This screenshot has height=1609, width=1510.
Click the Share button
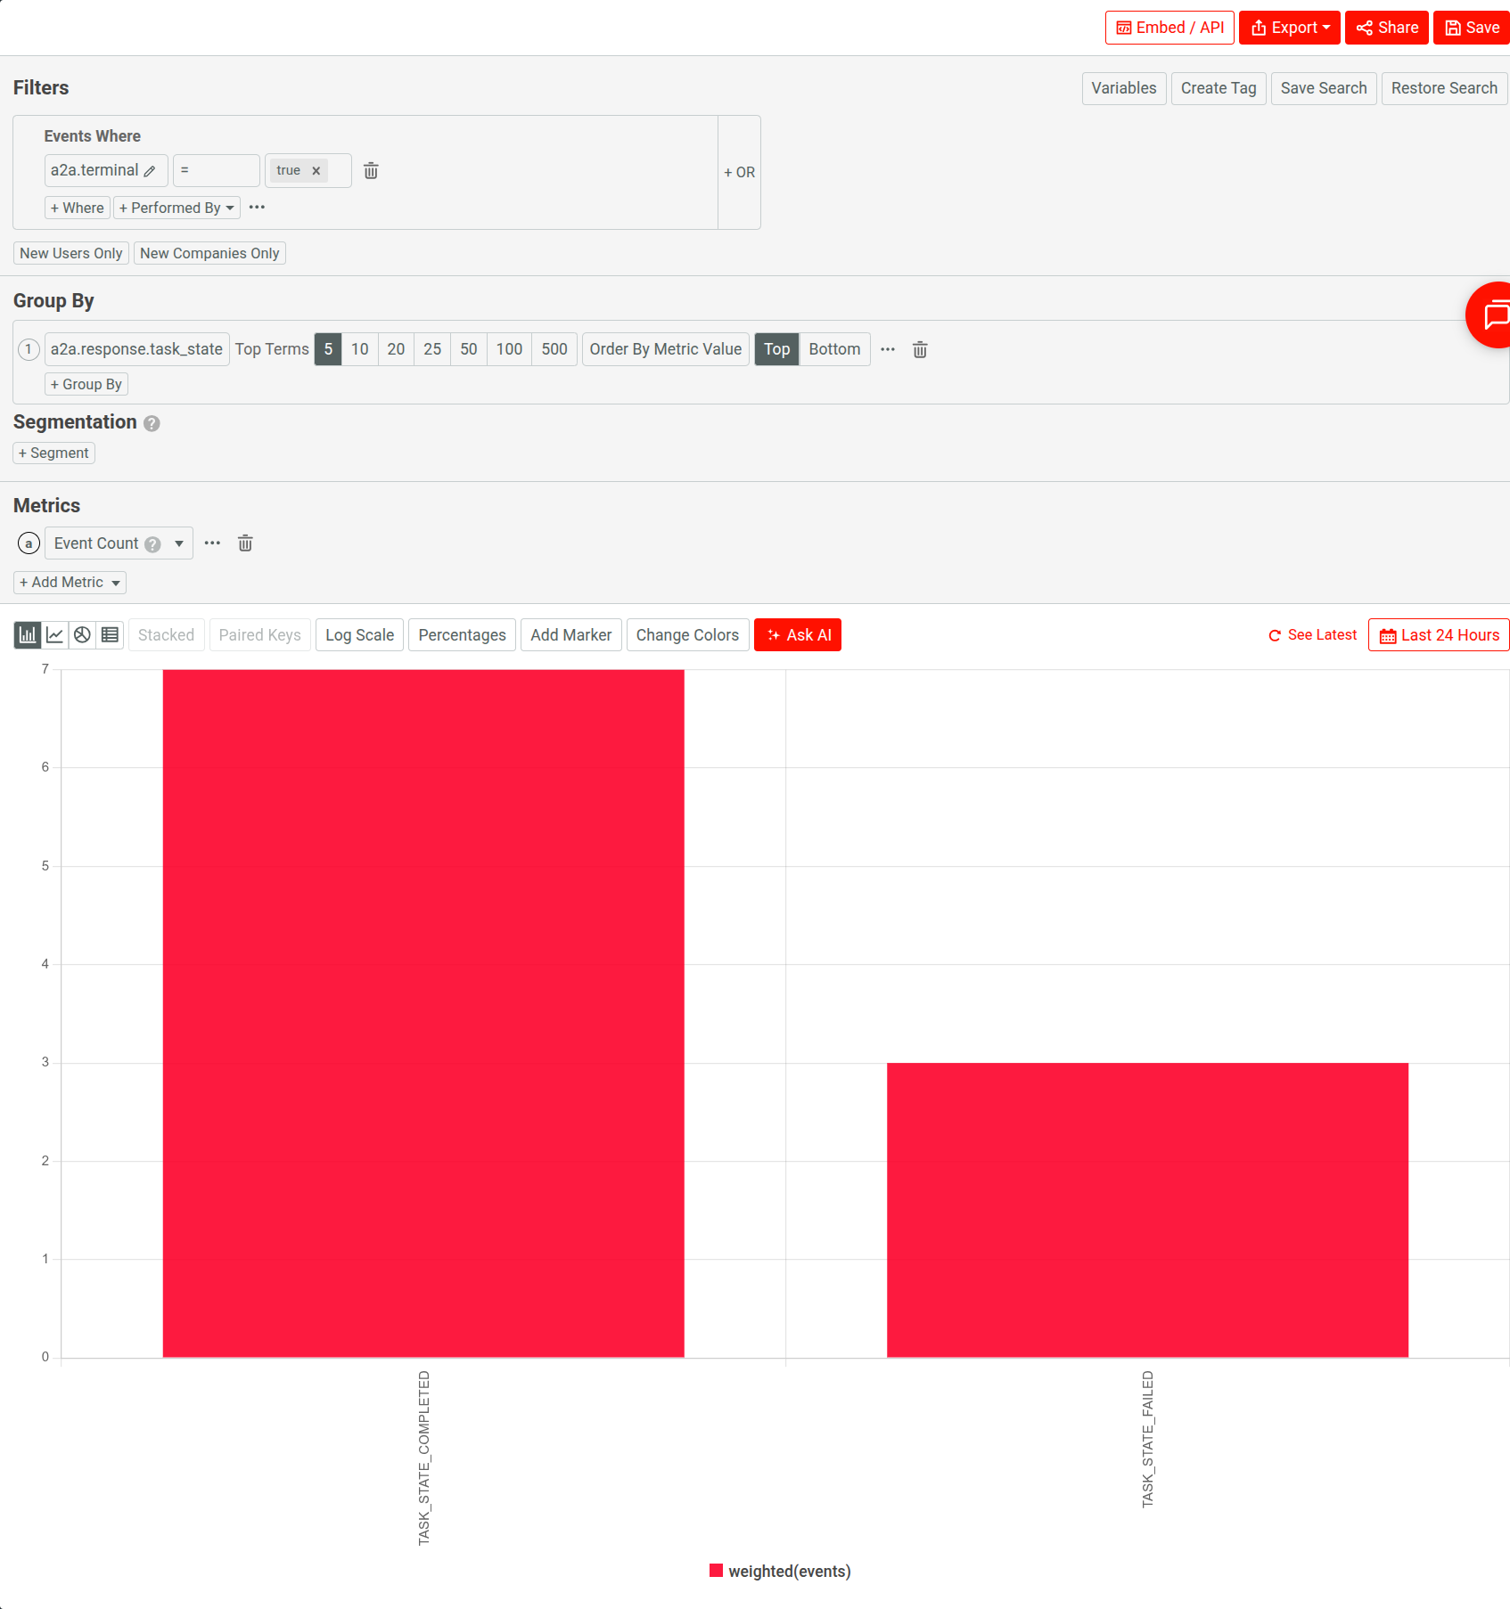pos(1387,28)
